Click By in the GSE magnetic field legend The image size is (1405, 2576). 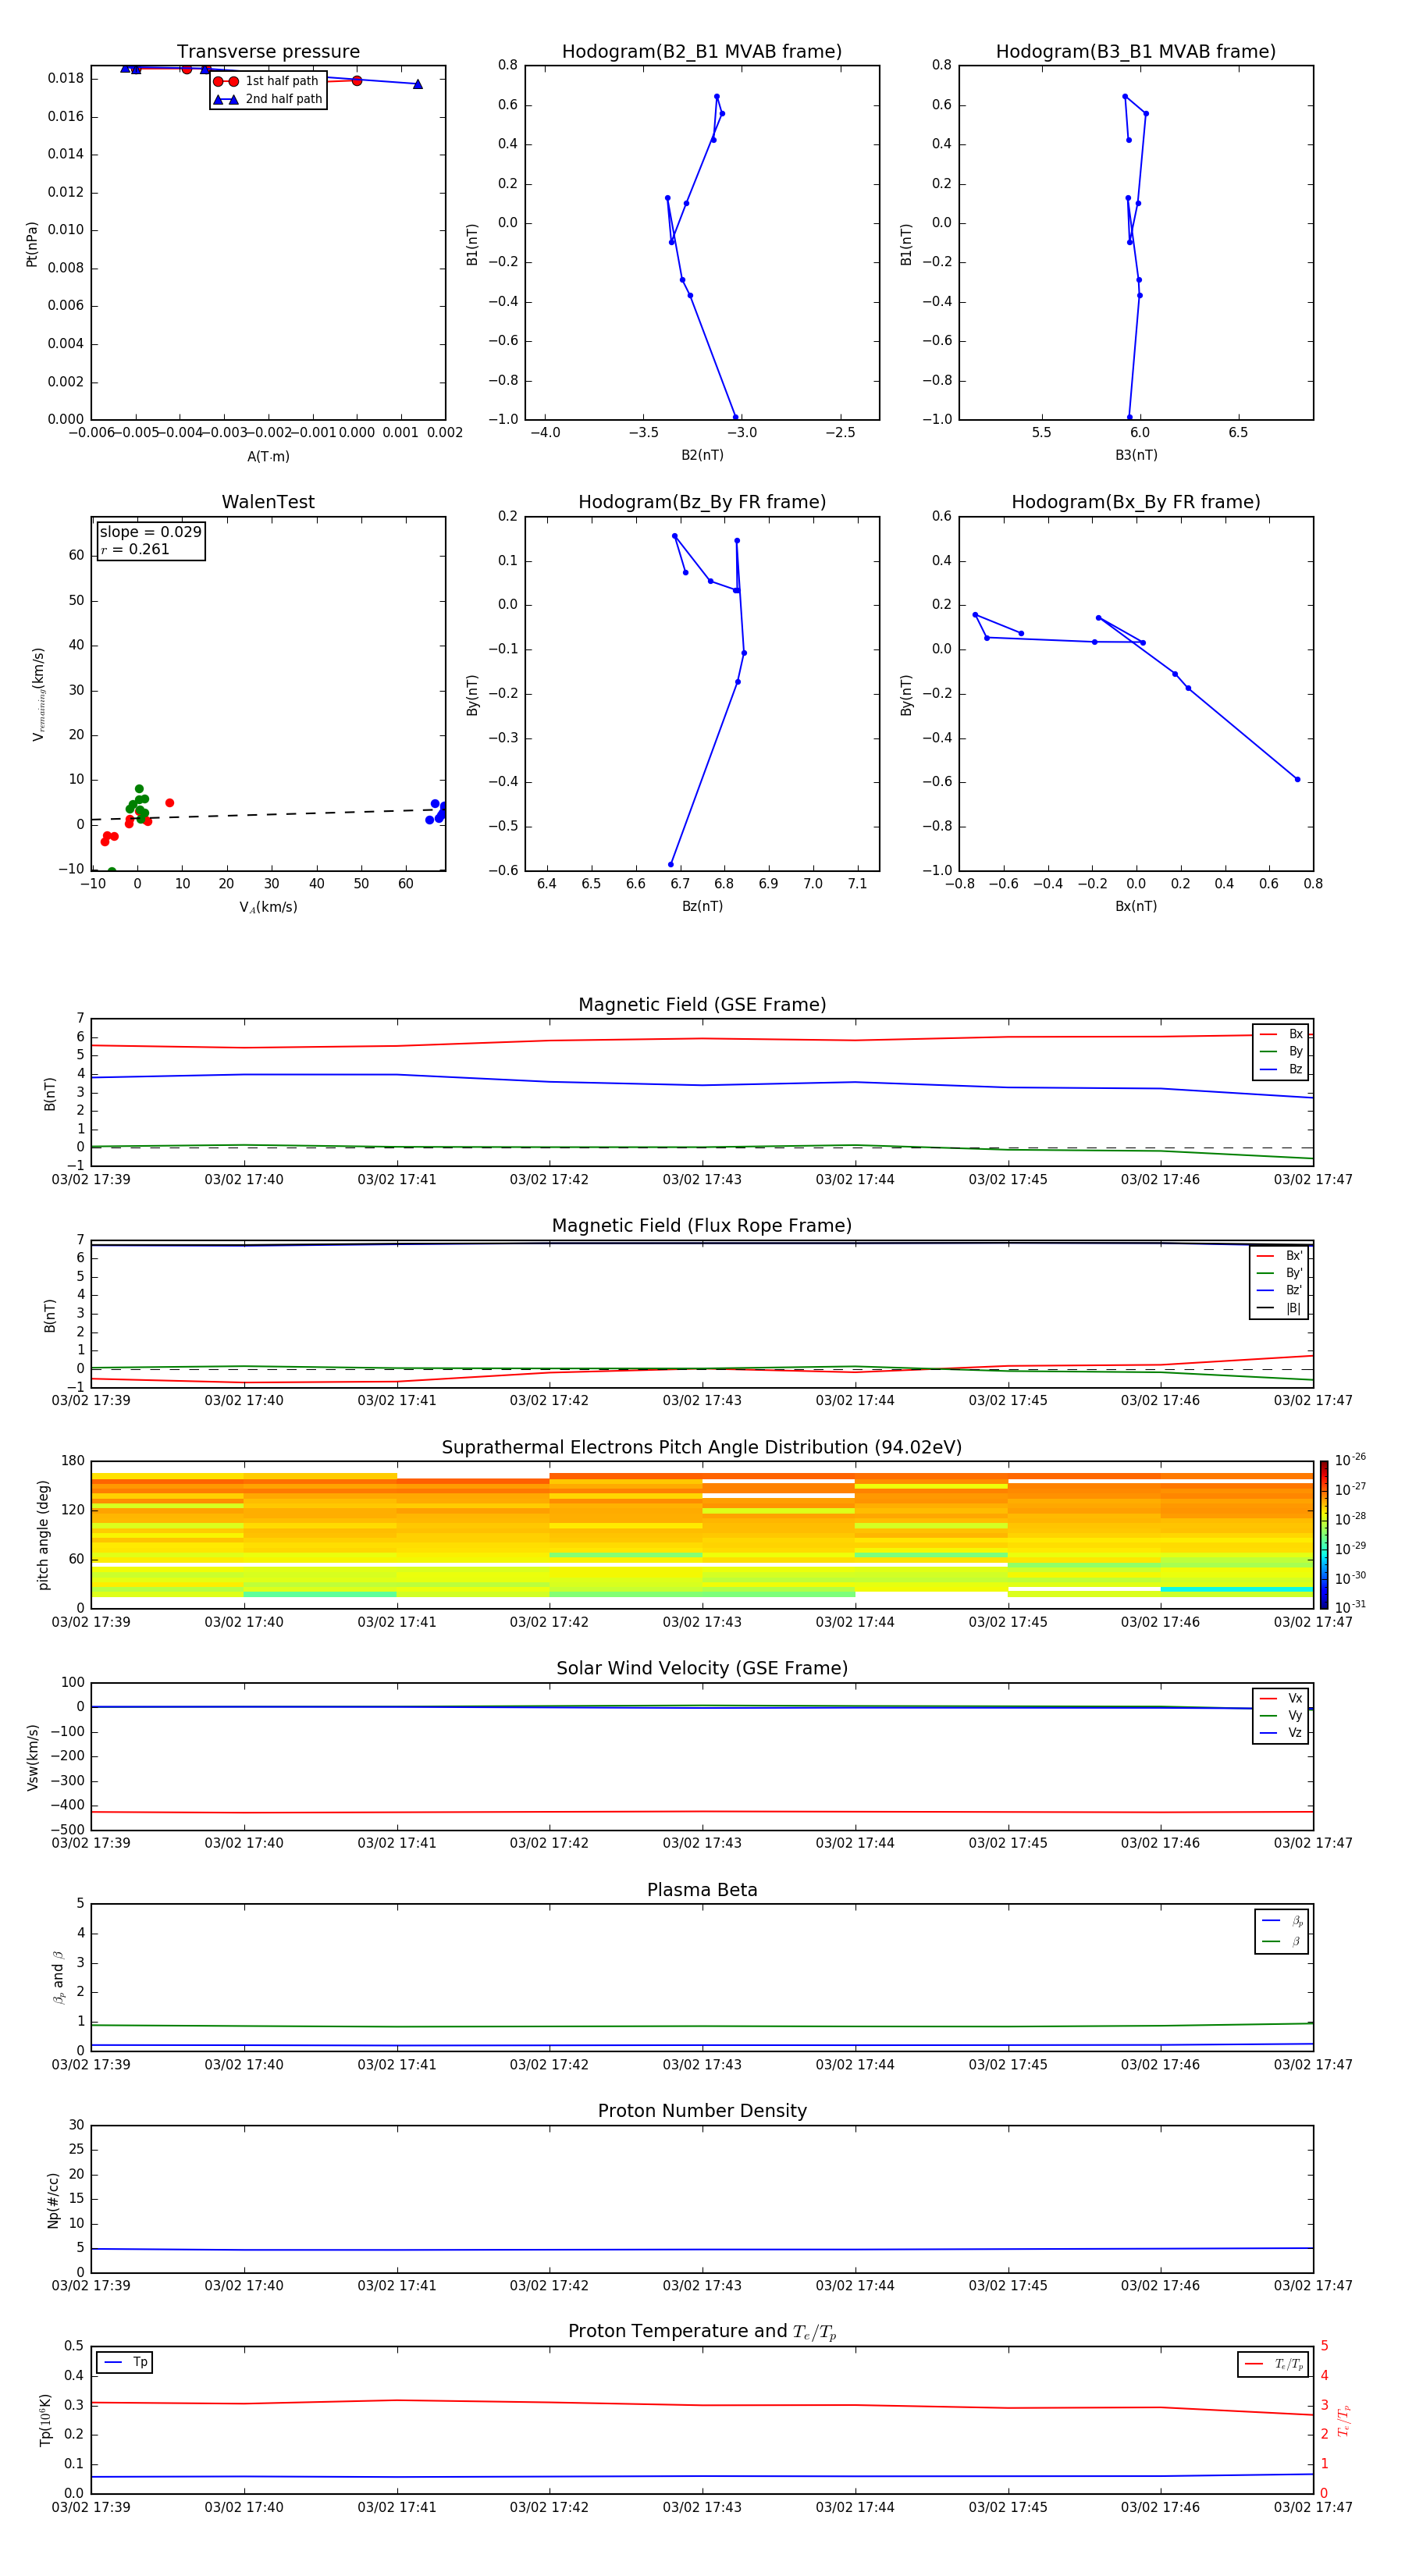tap(1281, 1052)
